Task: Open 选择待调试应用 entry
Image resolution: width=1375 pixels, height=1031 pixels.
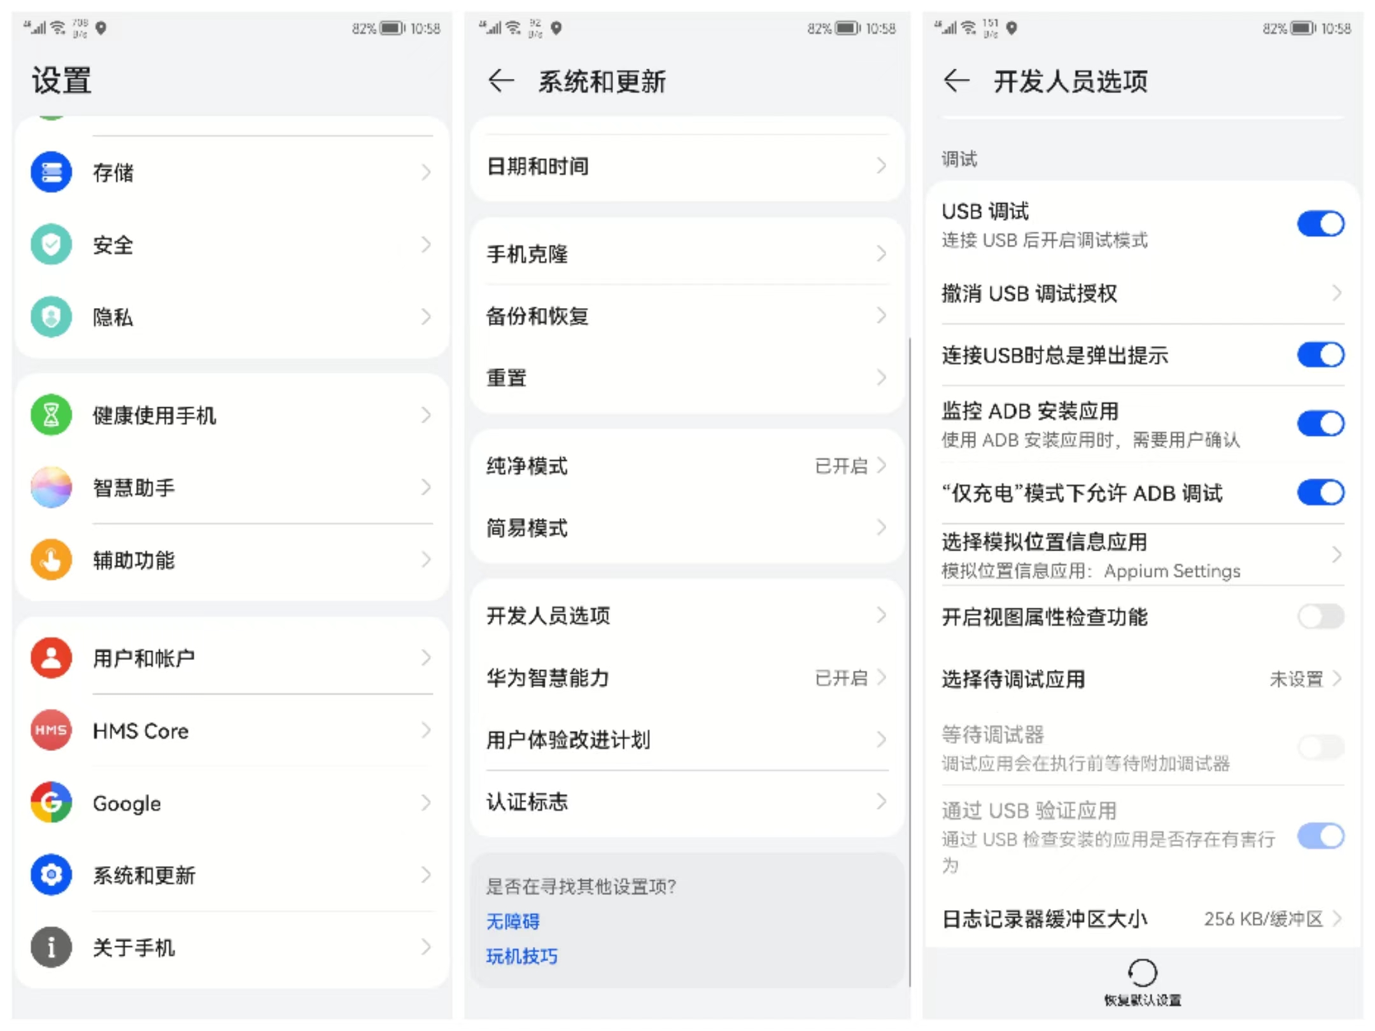Action: [1143, 679]
